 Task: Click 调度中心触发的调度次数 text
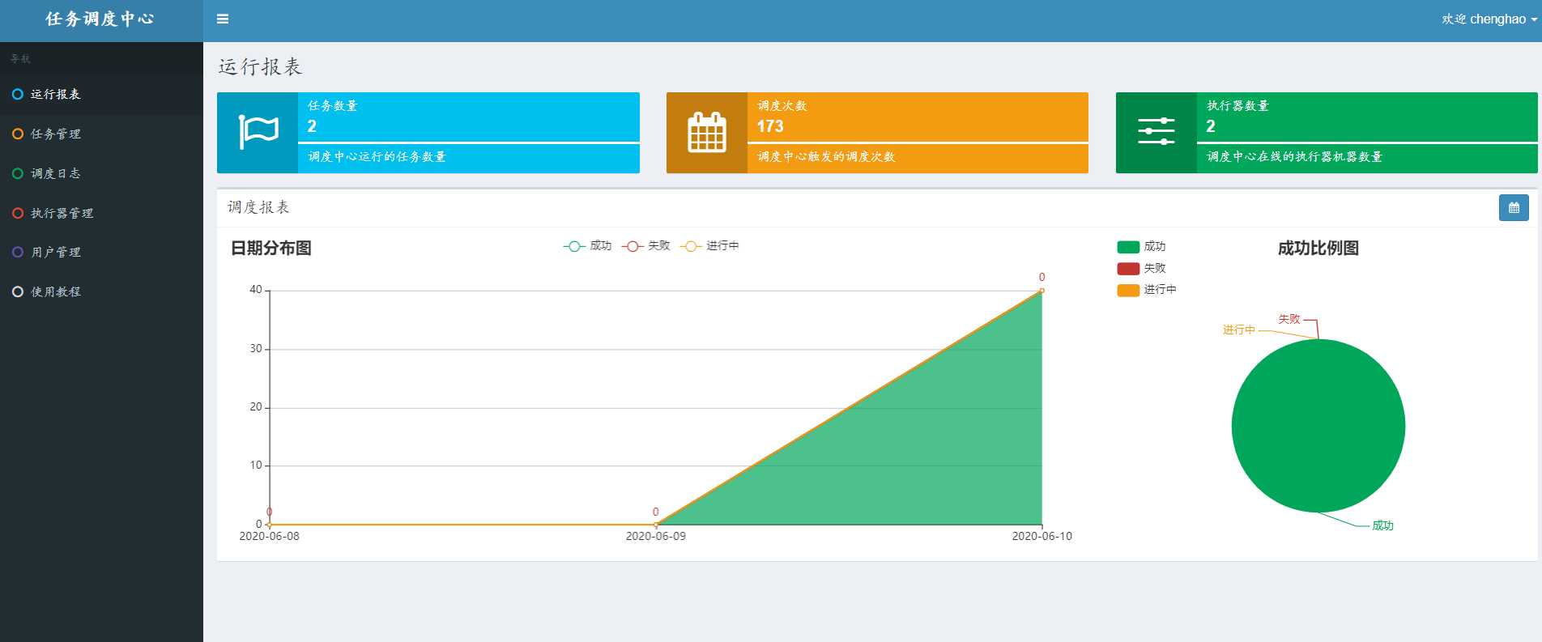click(826, 157)
